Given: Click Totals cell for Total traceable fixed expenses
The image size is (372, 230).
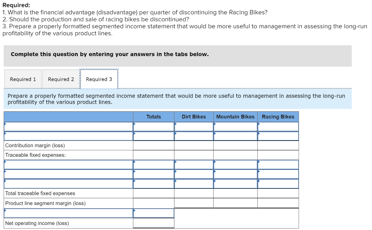Looking at the screenshot, I should tap(153, 193).
